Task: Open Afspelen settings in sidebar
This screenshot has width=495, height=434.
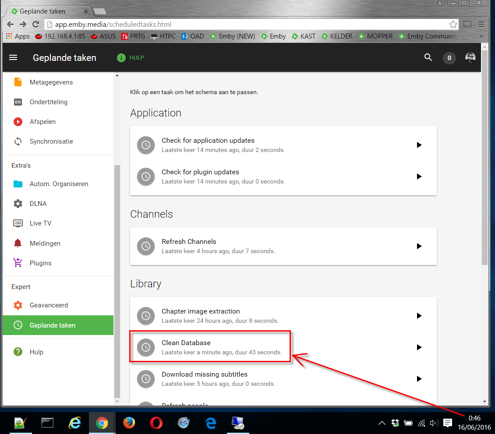Action: coord(58,121)
